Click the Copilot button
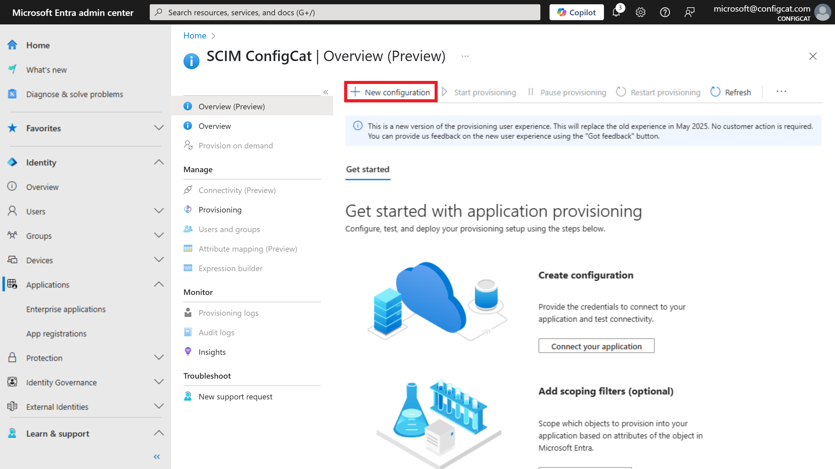 (576, 12)
